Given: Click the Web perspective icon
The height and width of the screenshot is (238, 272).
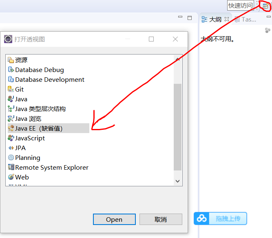Looking at the screenshot, I should click(11, 177).
